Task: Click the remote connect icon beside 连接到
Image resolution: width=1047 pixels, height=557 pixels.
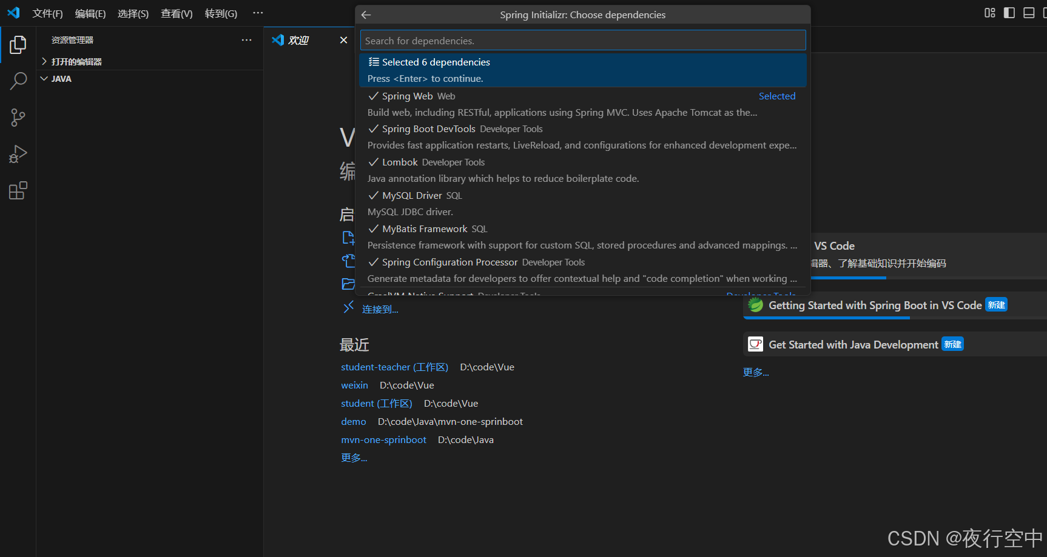Action: [348, 308]
